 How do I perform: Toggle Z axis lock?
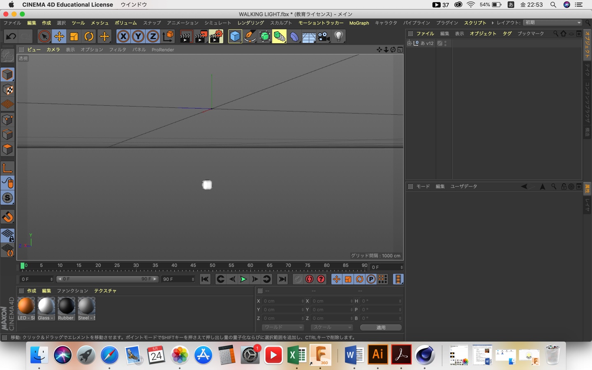tap(153, 37)
